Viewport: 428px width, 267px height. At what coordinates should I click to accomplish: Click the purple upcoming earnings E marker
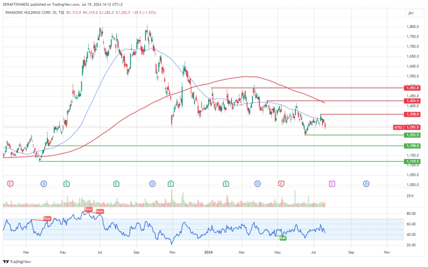pos(332,184)
